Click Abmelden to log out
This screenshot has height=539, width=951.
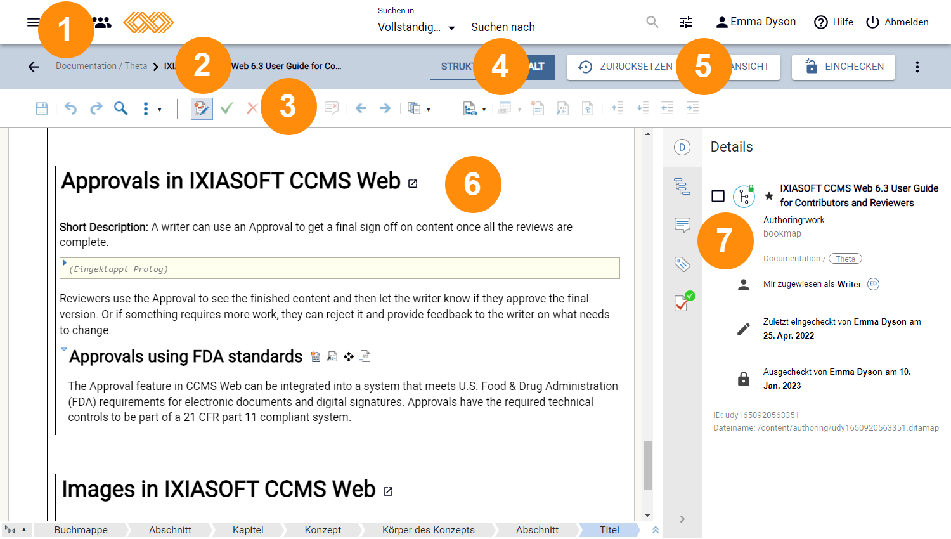(x=897, y=22)
